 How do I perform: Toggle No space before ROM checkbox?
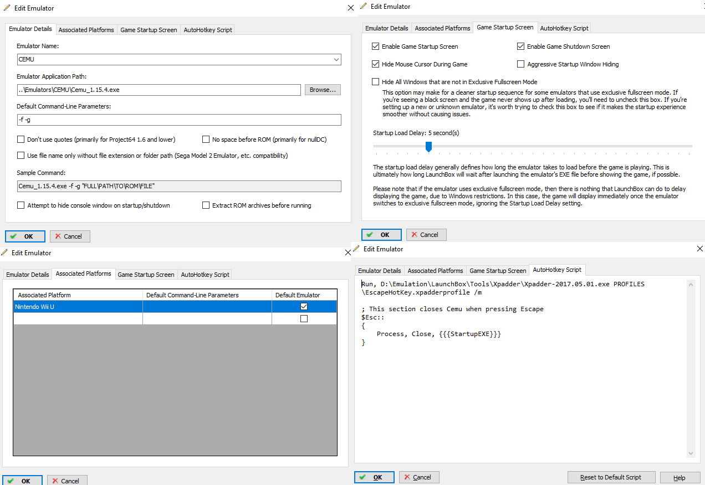pos(206,140)
